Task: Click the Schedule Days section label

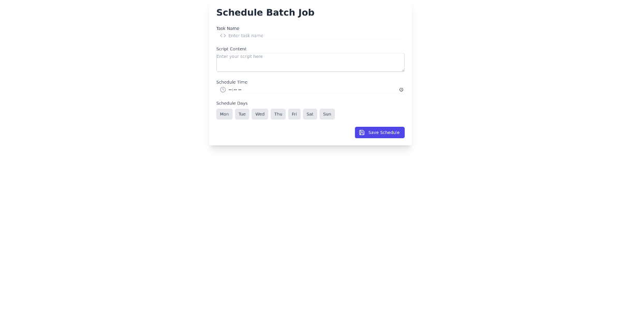Action: point(231,103)
